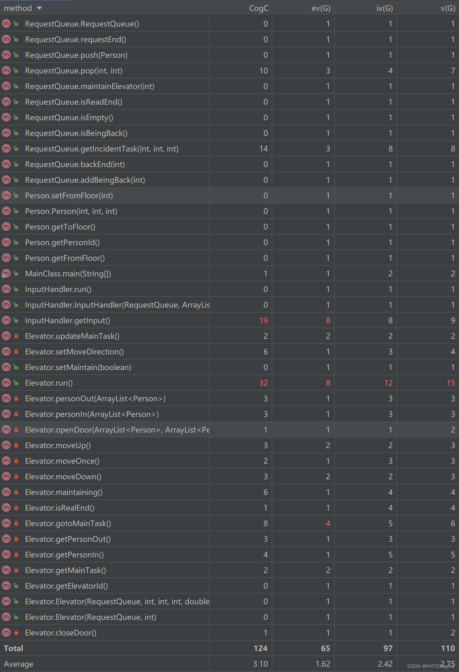
Task: Click the lock icon for Elevator.moveUp()
Action: 16,445
